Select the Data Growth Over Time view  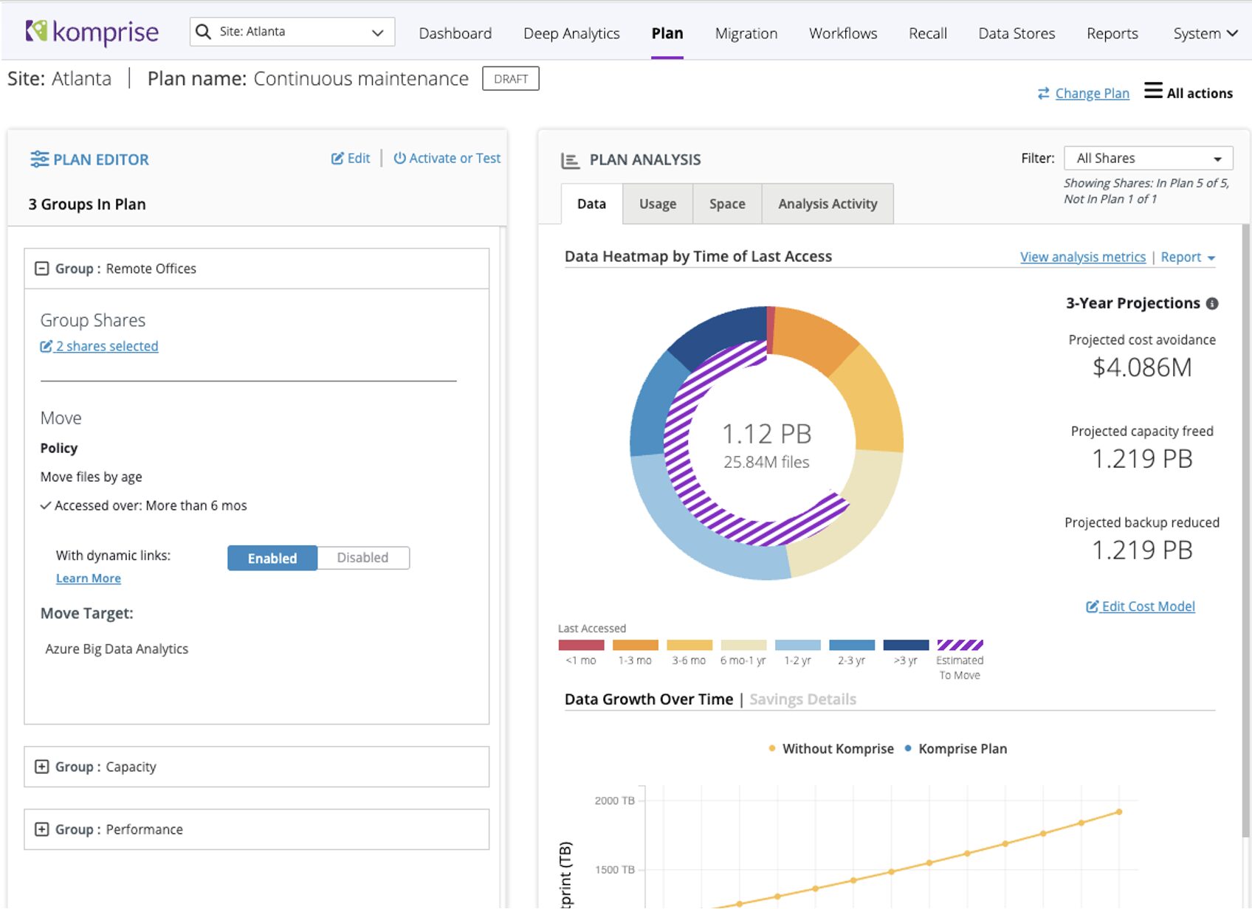click(x=649, y=699)
